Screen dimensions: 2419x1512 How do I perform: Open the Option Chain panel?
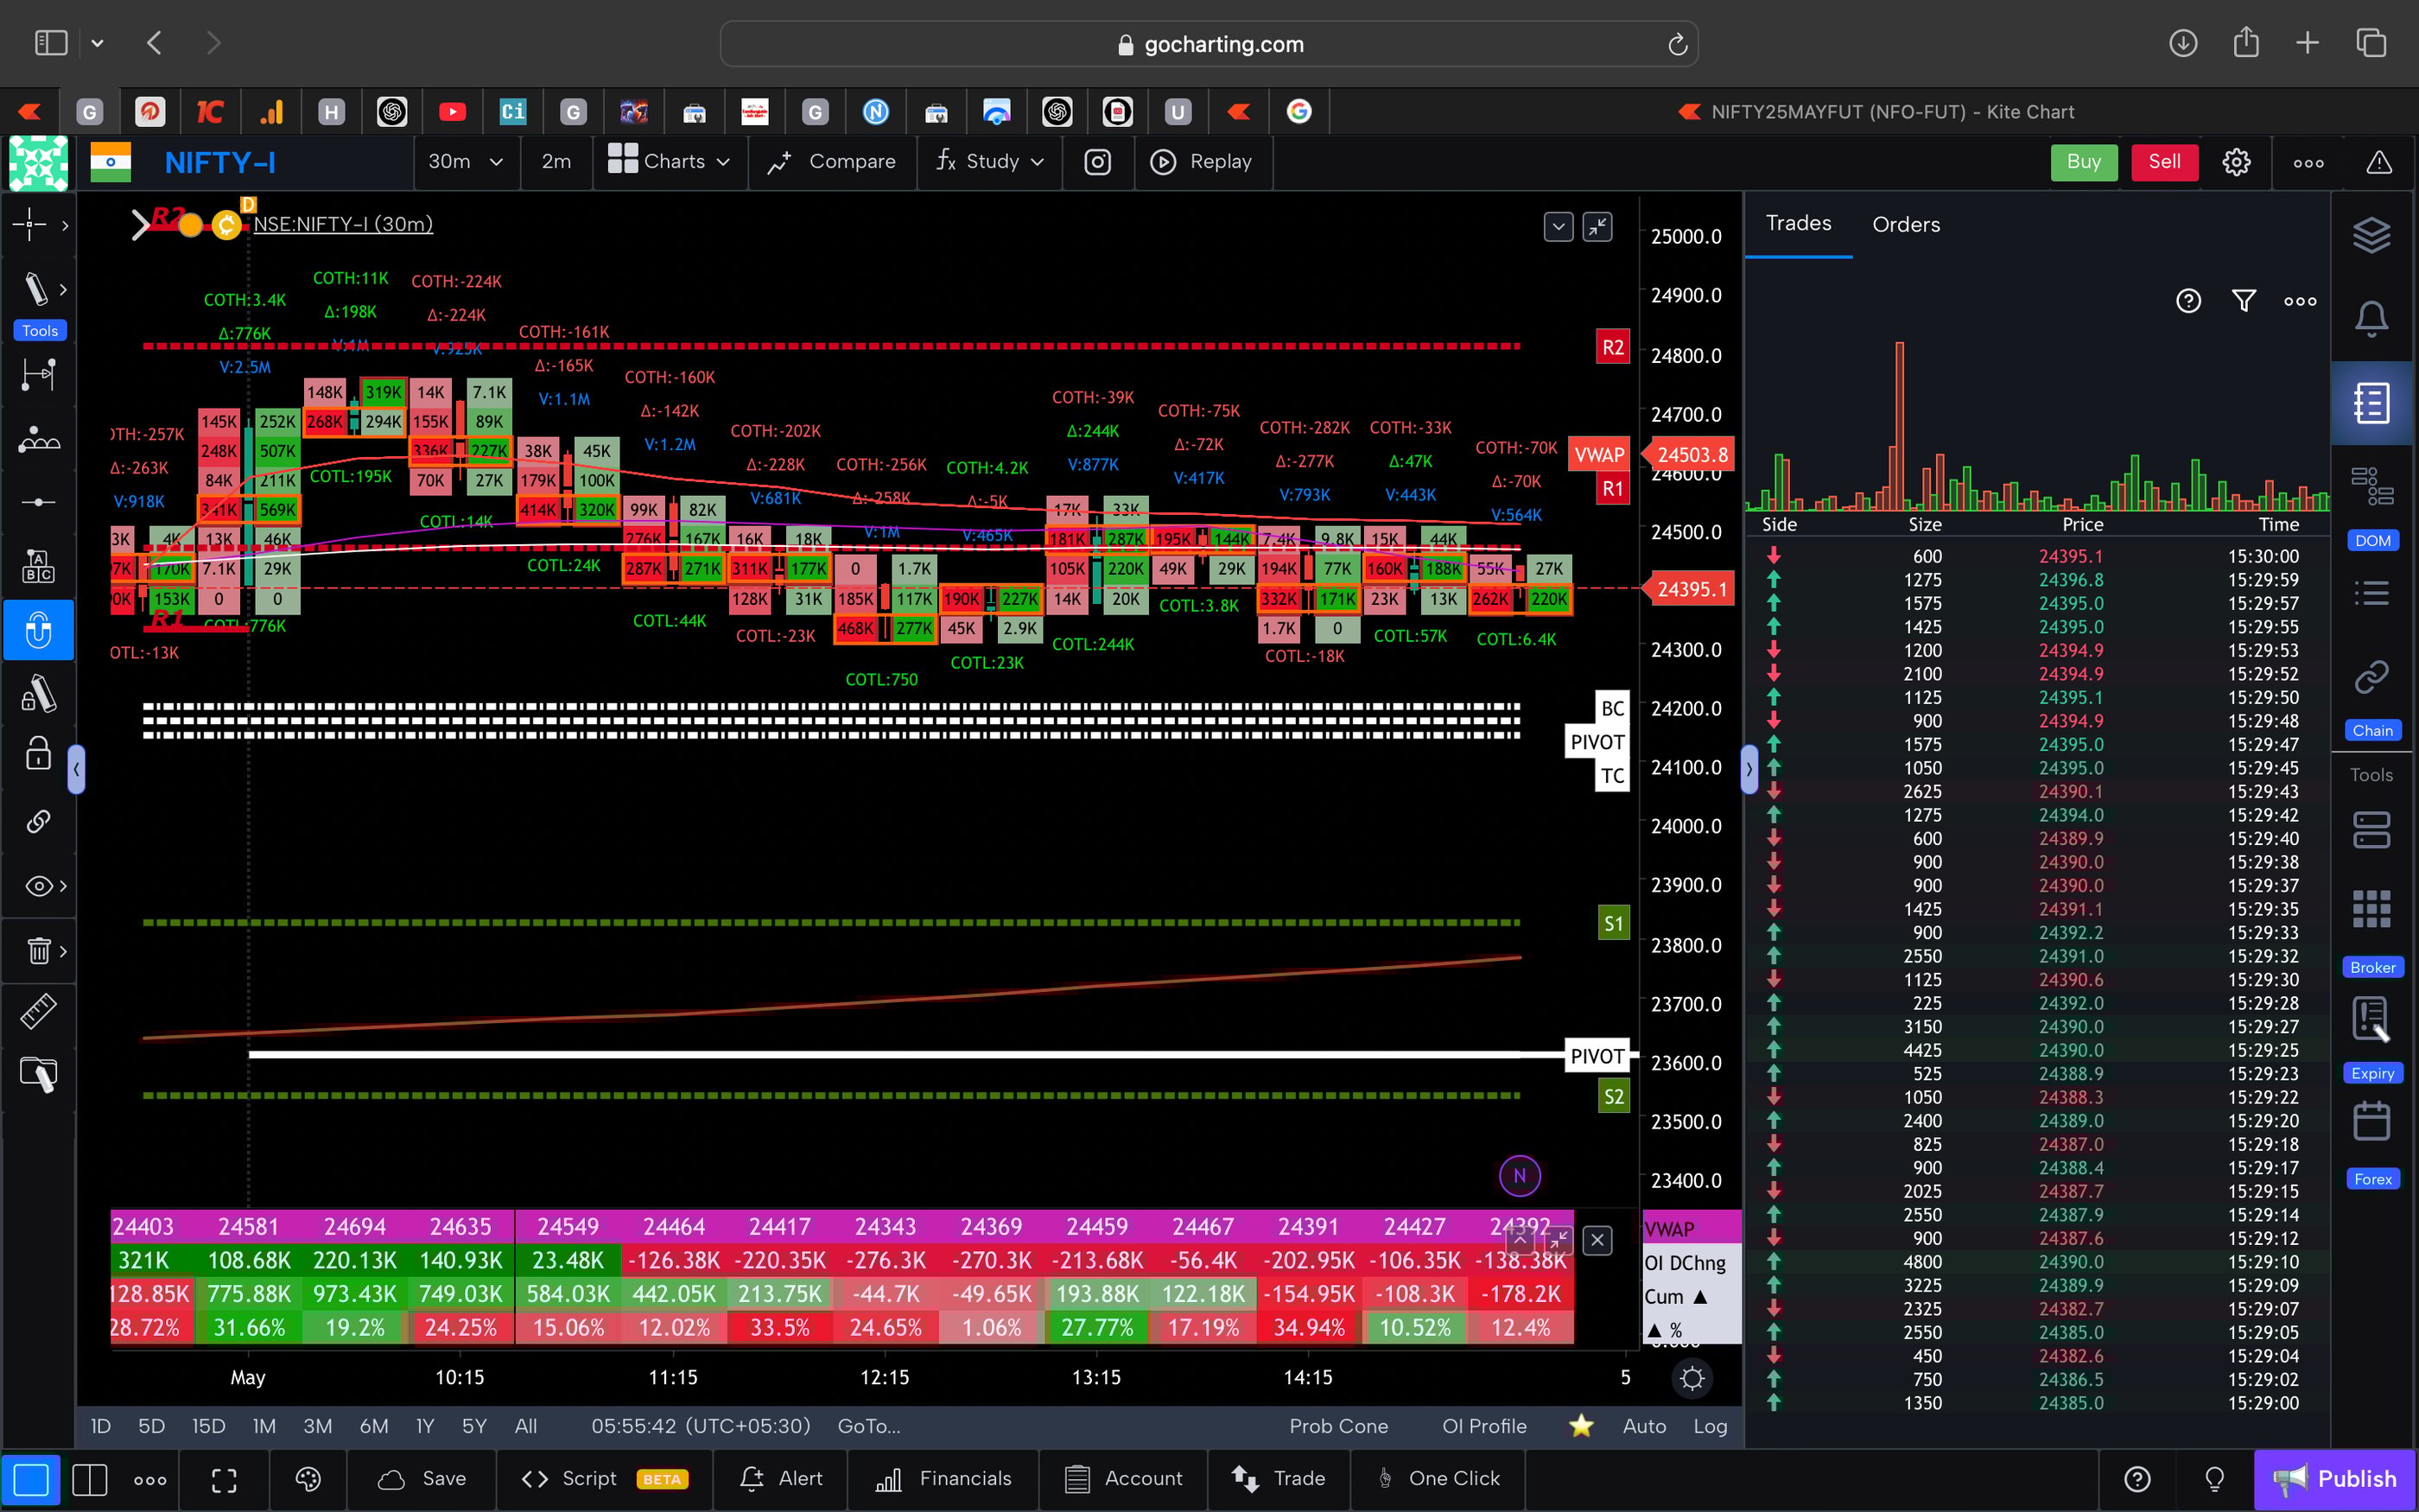tap(2372, 676)
